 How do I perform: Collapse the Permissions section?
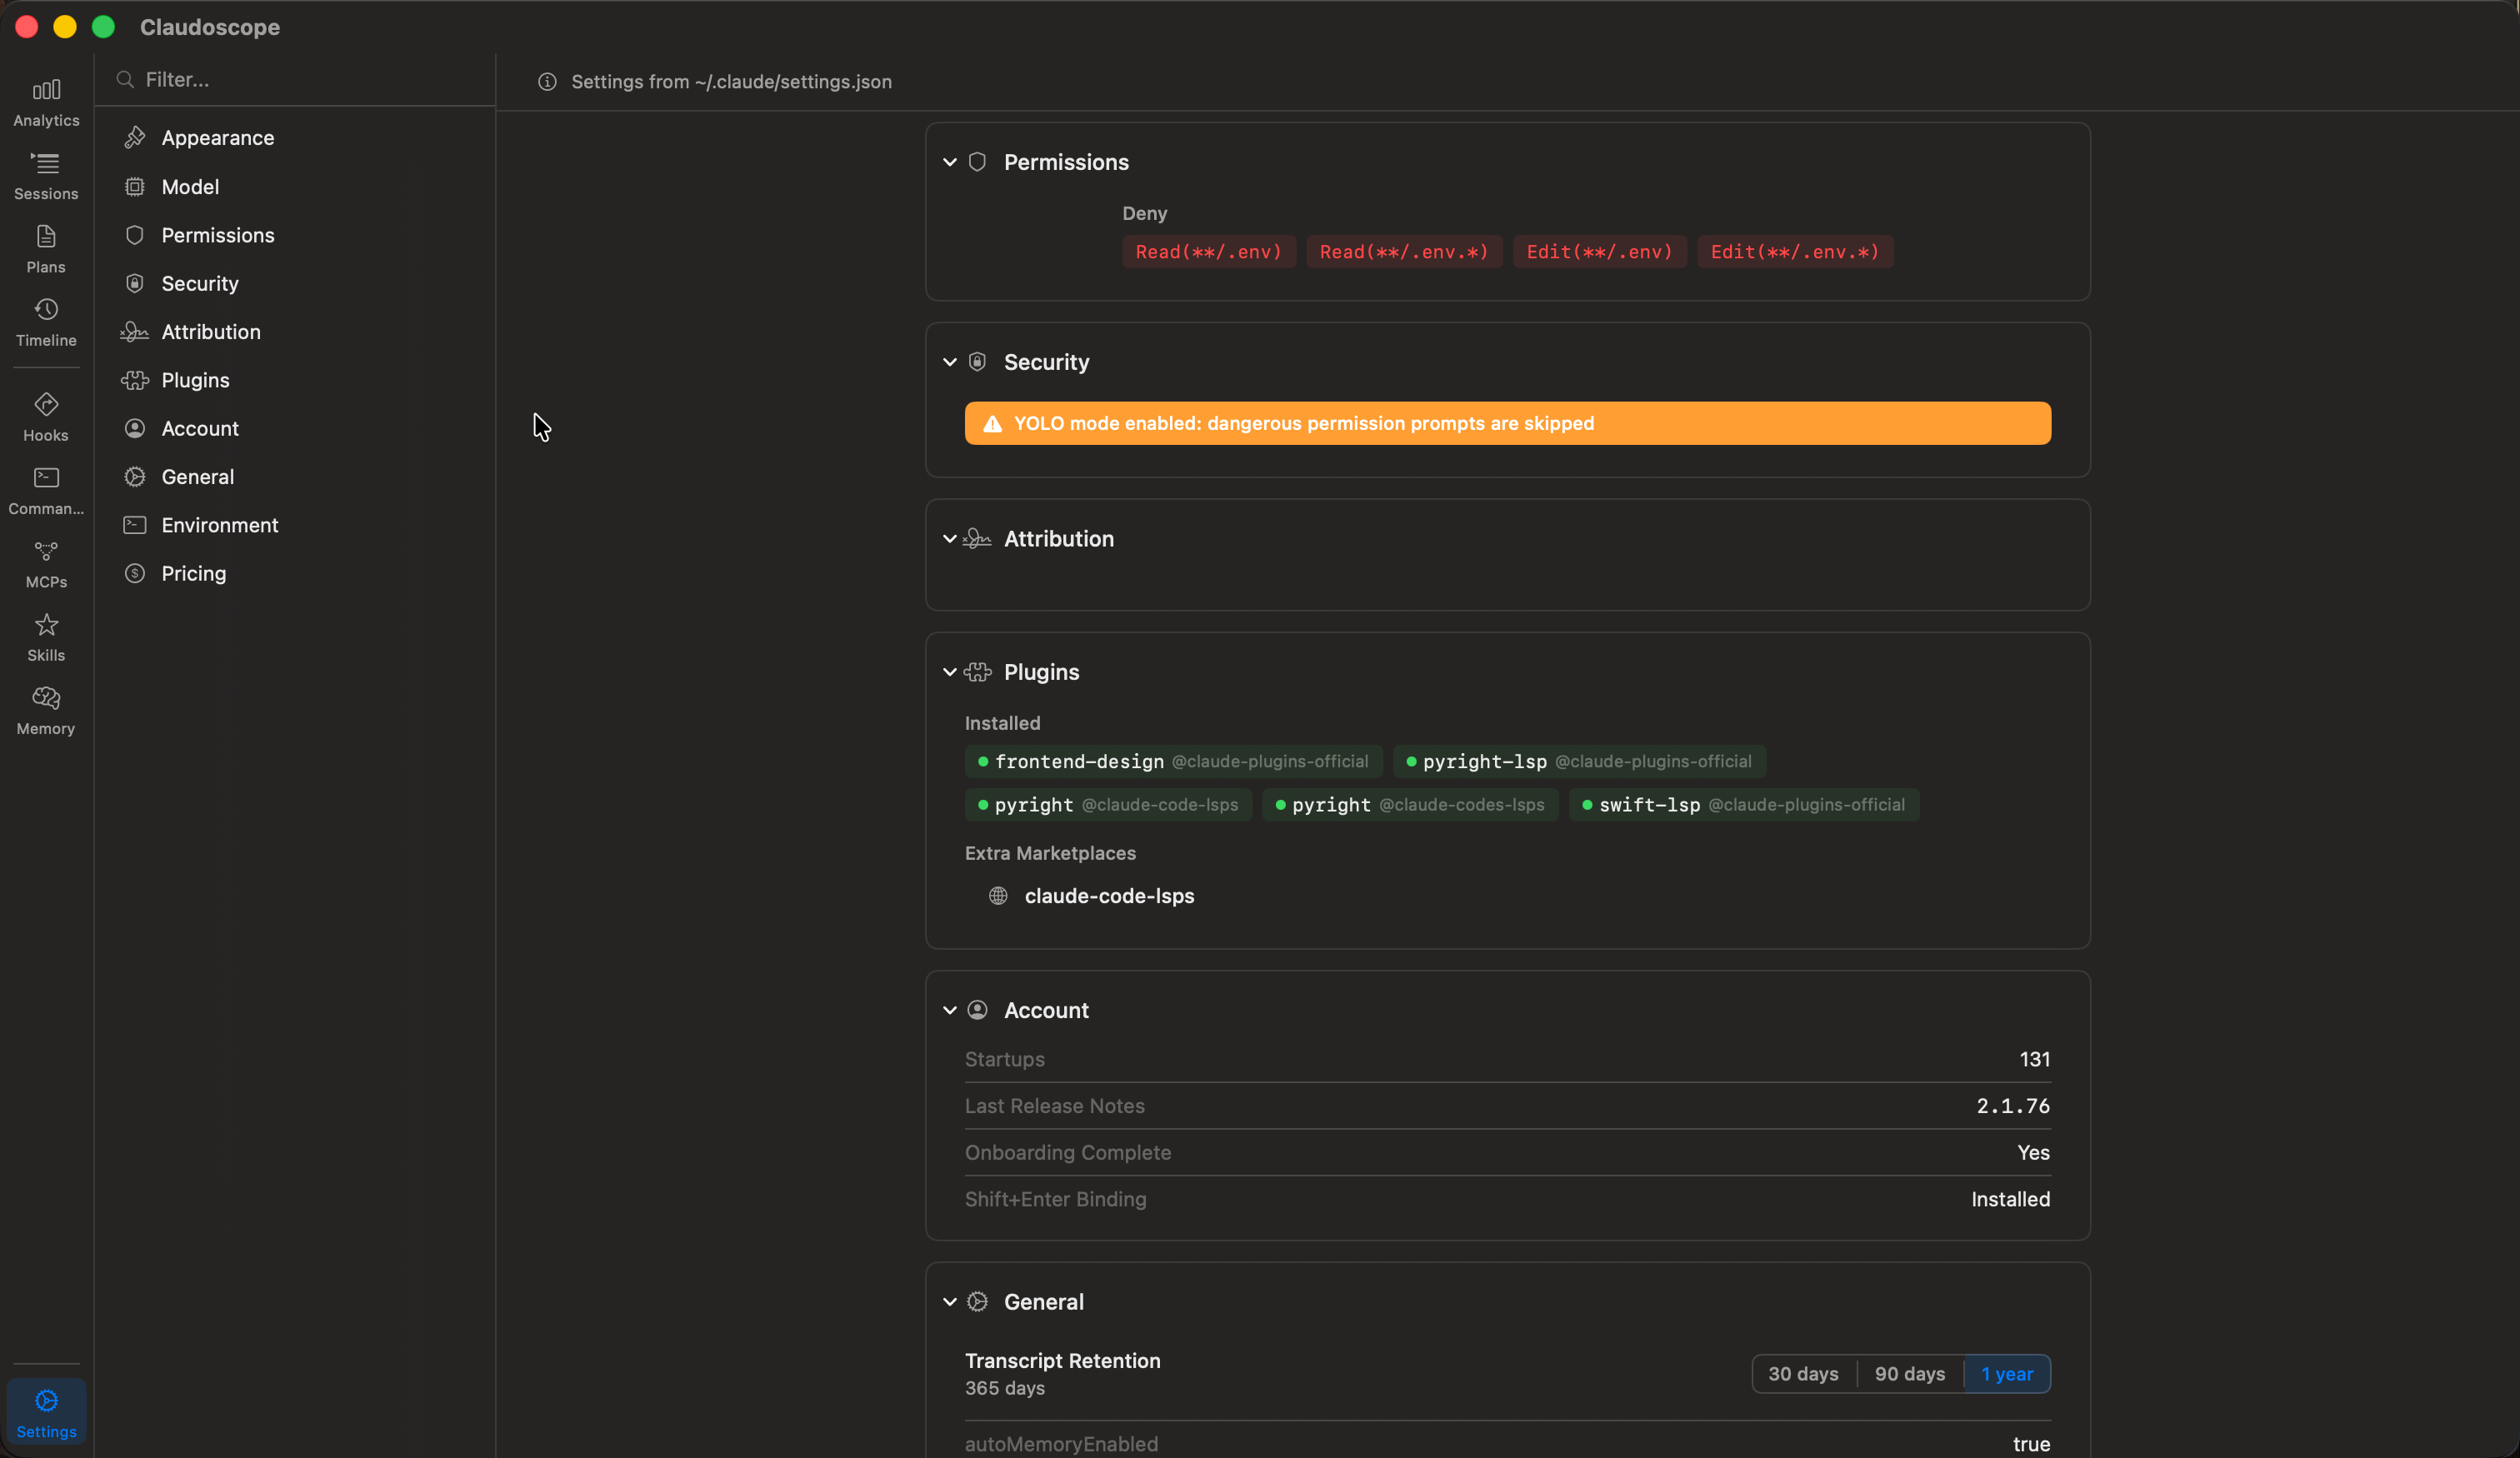click(x=949, y=162)
